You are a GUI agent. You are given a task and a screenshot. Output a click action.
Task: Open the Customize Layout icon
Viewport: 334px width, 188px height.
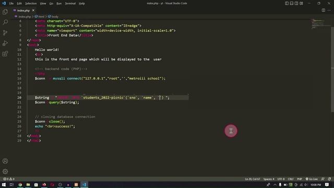[301, 4]
